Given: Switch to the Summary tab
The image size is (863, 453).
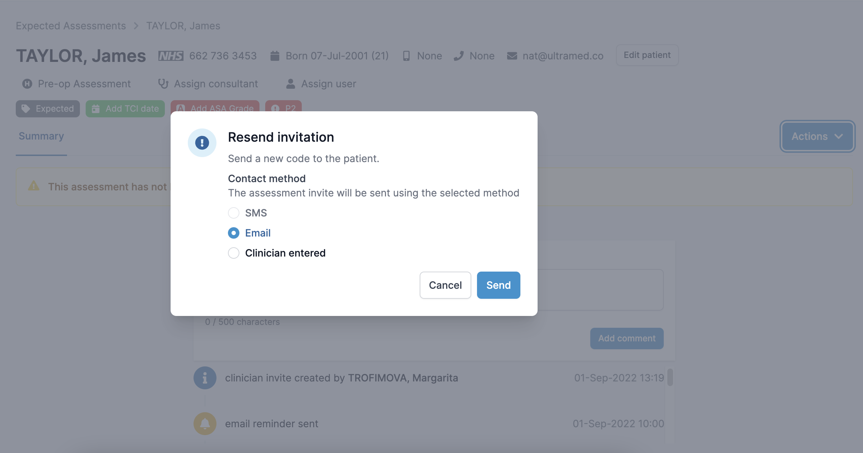Looking at the screenshot, I should (x=41, y=136).
